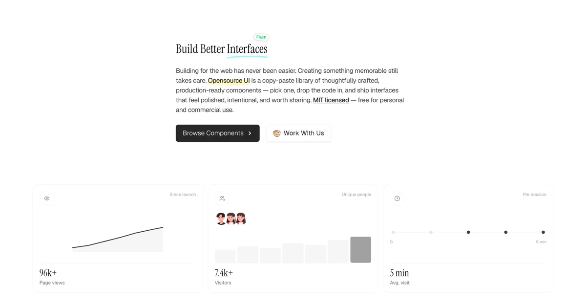The height and width of the screenshot is (308, 586).
Task: Click the green FREE badge
Action: click(261, 37)
